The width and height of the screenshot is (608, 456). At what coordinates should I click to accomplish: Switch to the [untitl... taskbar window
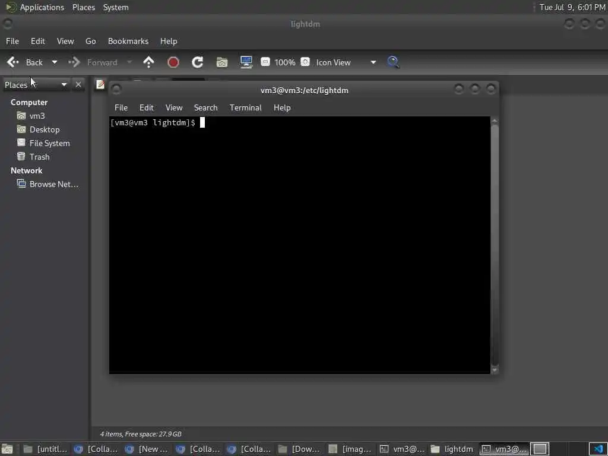point(45,449)
